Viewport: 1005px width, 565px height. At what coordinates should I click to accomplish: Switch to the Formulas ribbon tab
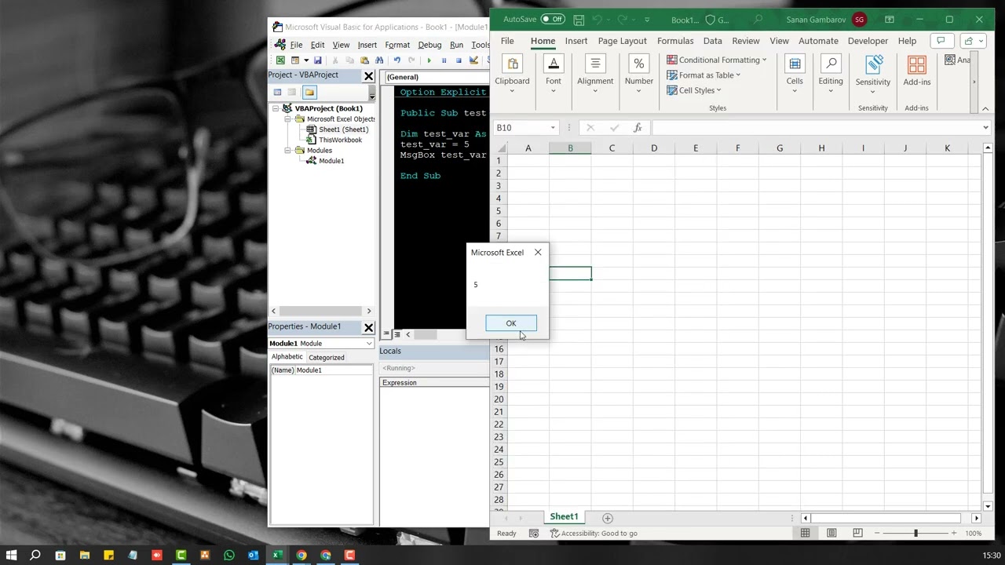pos(675,41)
